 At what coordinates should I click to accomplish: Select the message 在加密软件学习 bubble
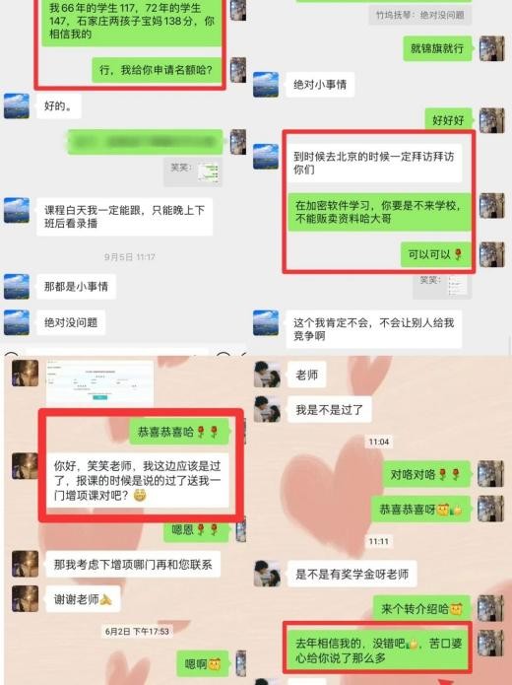point(379,212)
